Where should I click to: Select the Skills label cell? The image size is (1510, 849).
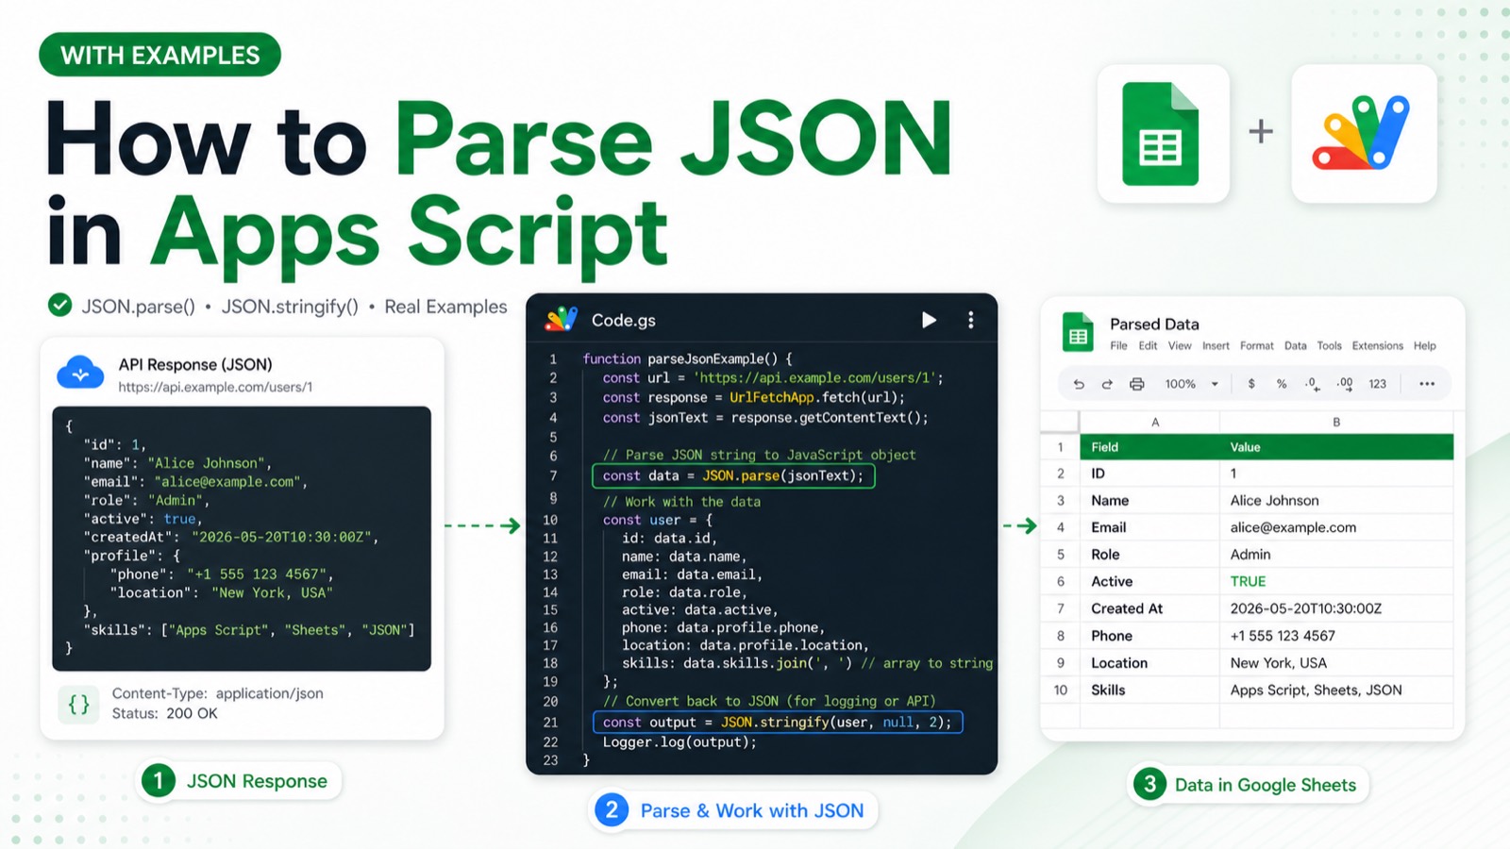tap(1149, 690)
